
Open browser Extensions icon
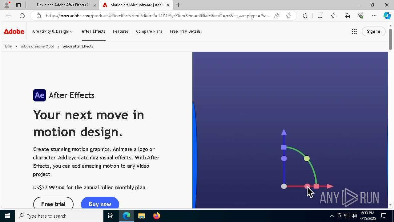click(305, 16)
